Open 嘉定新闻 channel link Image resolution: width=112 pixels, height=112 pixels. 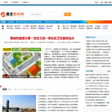coord(10,26)
